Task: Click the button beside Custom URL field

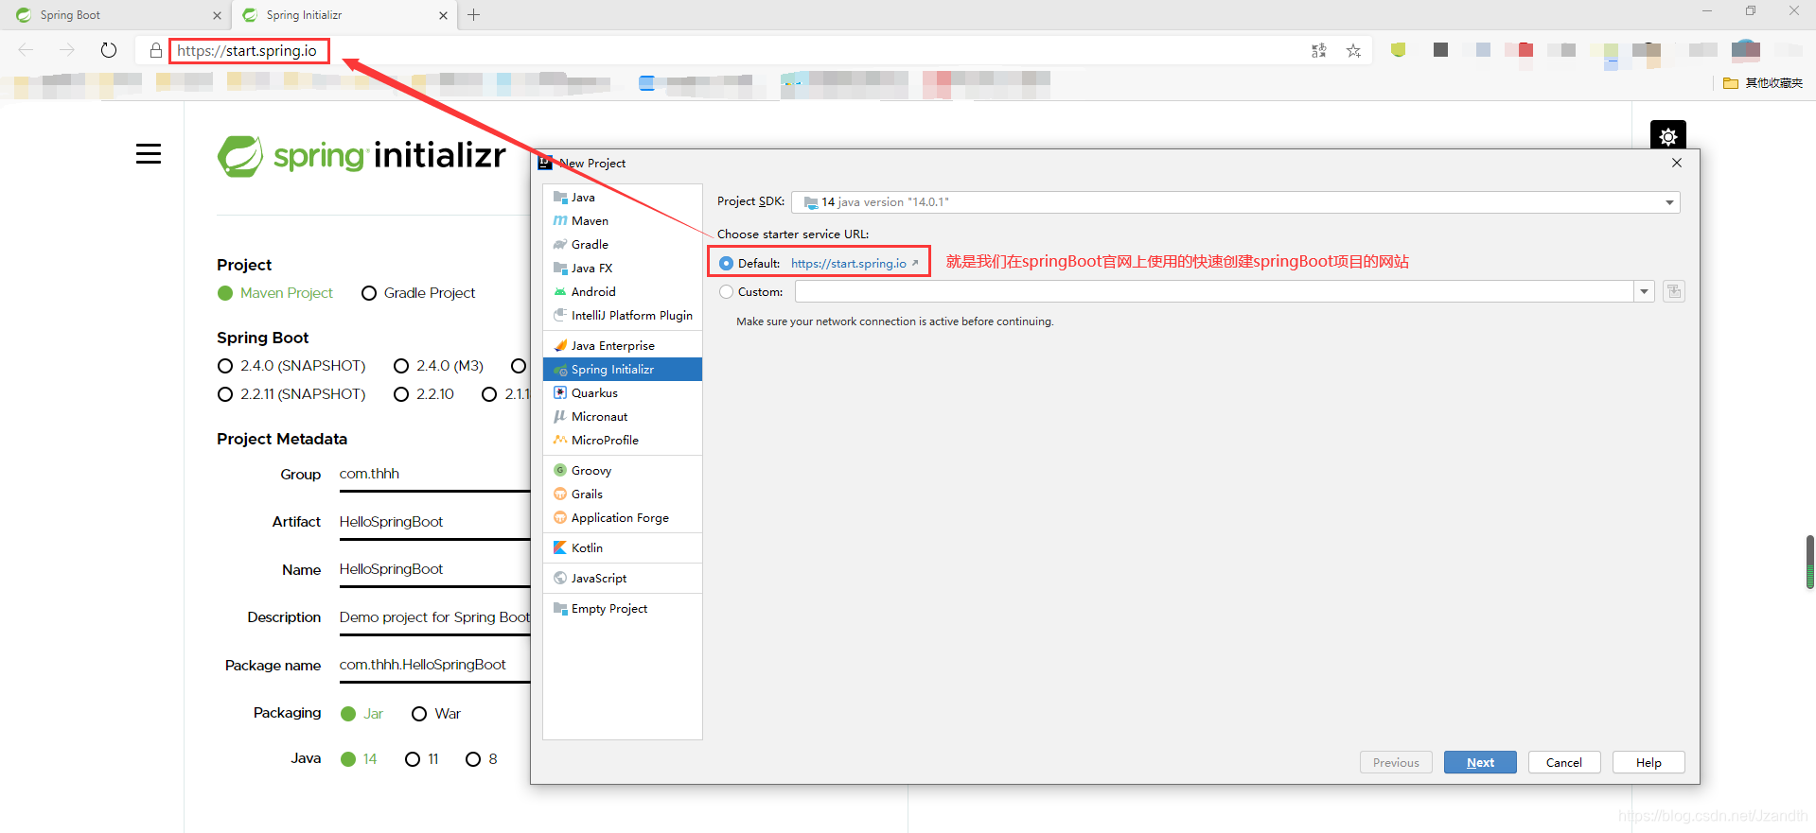Action: coord(1674,291)
